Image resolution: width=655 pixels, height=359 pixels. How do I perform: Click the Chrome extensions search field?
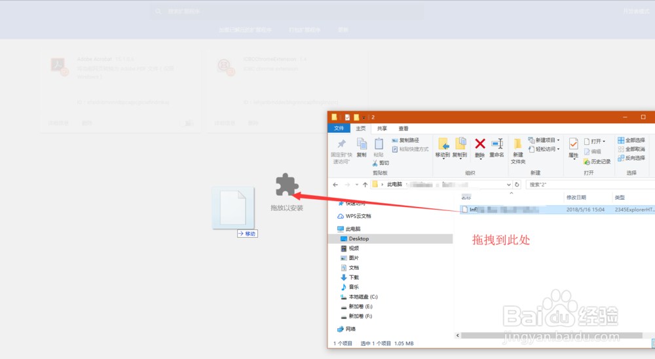287,11
